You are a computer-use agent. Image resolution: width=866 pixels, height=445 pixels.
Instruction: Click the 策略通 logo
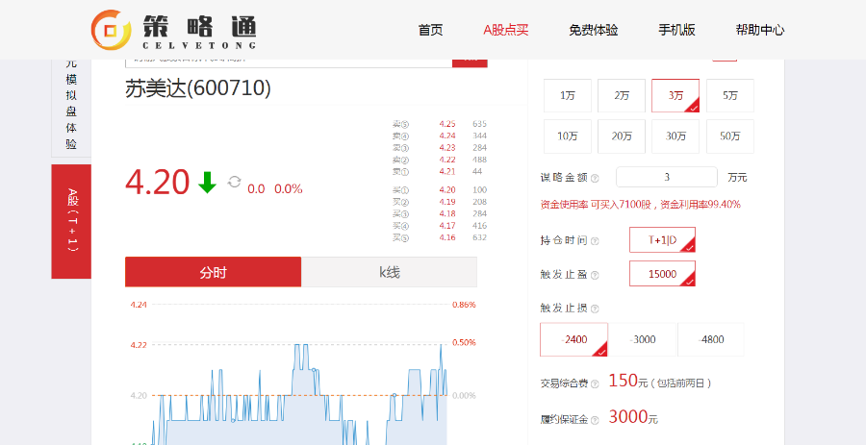click(173, 31)
